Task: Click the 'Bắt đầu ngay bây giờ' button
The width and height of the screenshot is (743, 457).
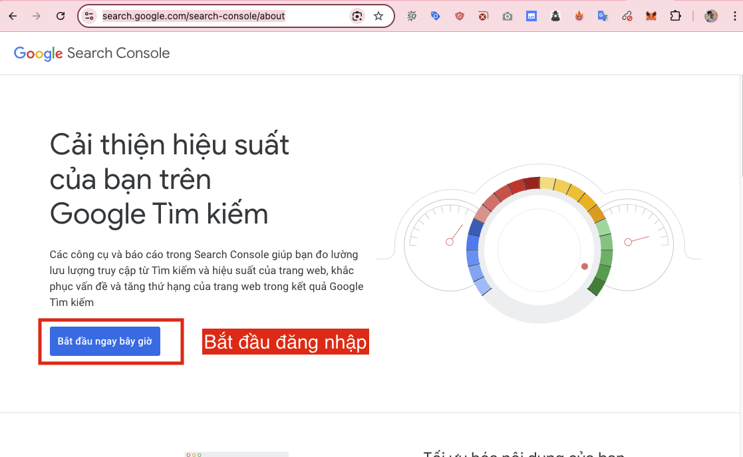Action: [x=104, y=341]
